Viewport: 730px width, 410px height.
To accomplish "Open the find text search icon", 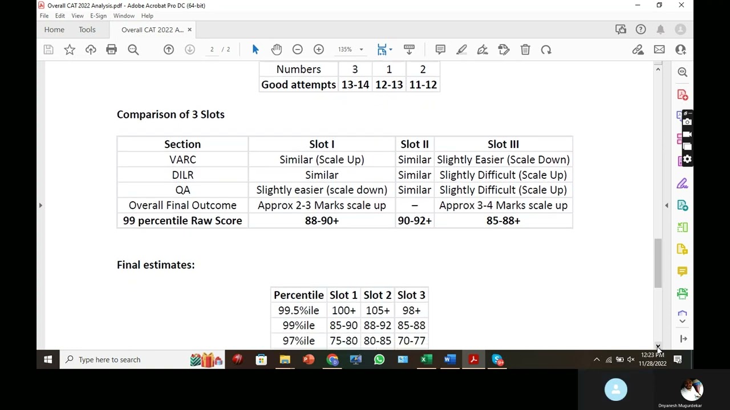I will click(133, 50).
